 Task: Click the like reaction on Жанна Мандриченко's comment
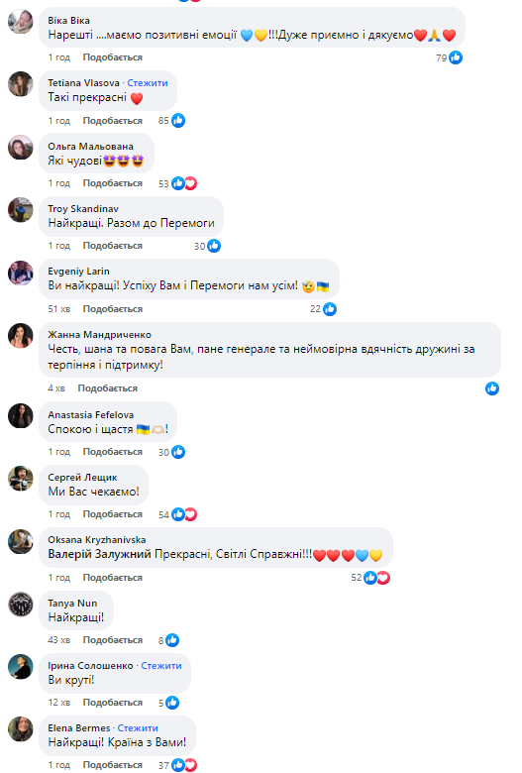(x=492, y=388)
